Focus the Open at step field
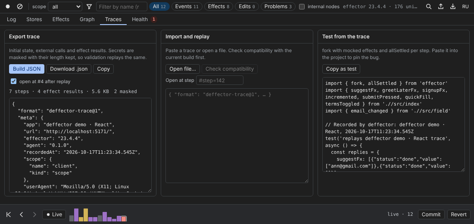 tap(219, 81)
